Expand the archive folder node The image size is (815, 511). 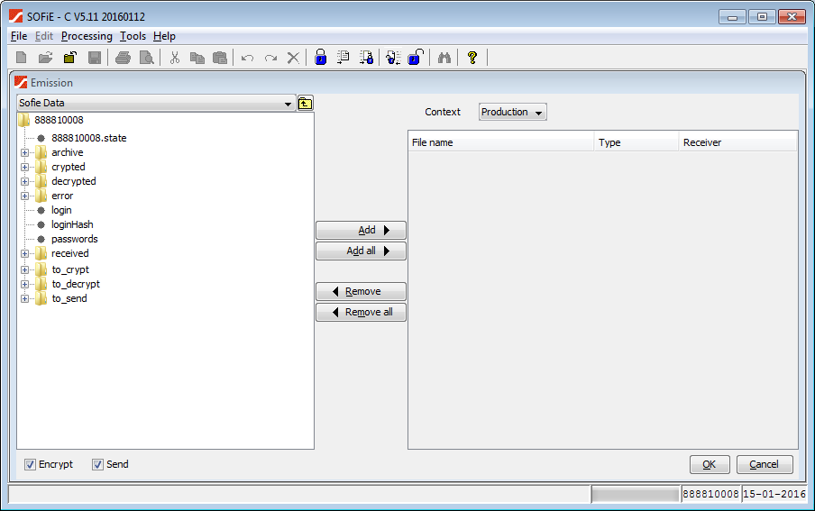pyautogui.click(x=25, y=152)
